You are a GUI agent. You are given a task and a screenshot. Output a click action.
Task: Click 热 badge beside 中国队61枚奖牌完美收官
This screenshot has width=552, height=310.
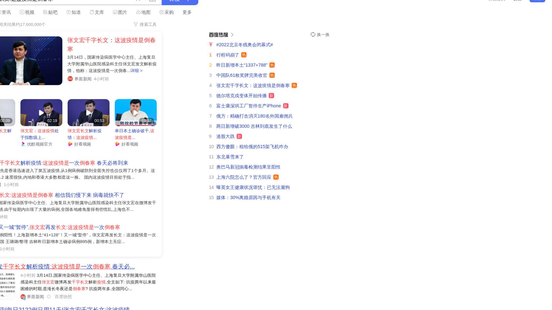pos(272,75)
